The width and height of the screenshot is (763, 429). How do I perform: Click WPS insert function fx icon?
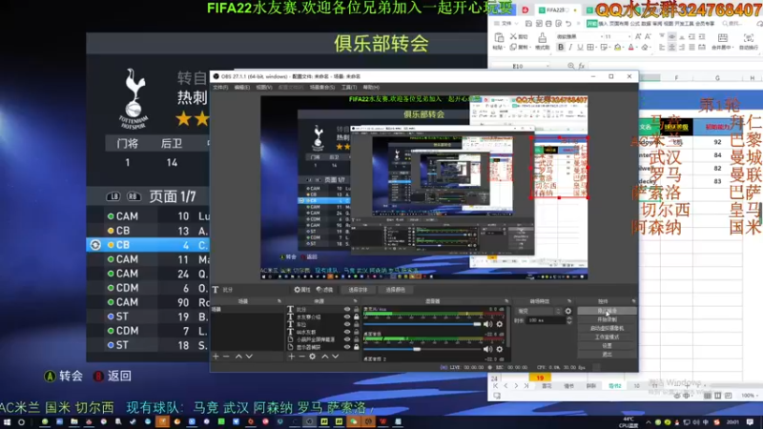pyautogui.click(x=582, y=66)
